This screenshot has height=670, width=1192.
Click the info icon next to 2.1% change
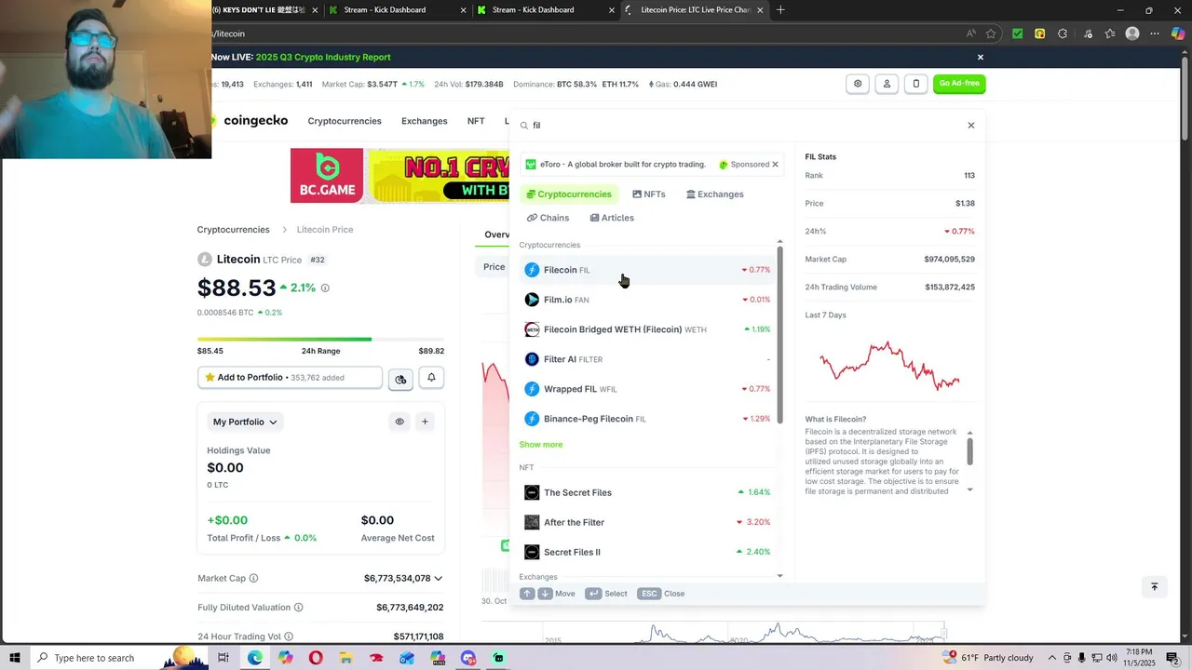(325, 288)
